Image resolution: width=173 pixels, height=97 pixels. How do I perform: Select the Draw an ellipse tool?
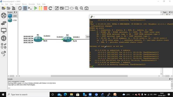click(72, 8)
